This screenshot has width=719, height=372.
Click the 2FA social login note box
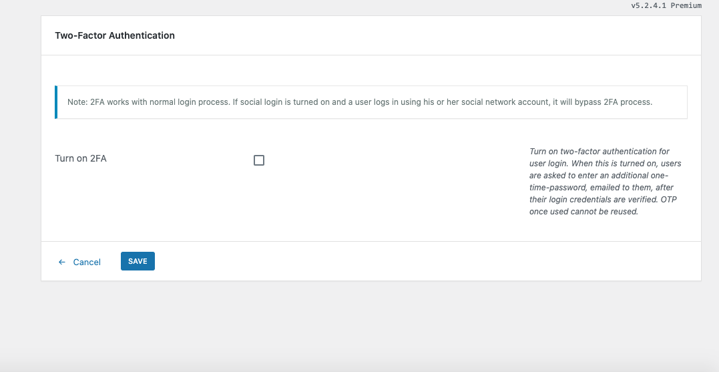coord(371,102)
